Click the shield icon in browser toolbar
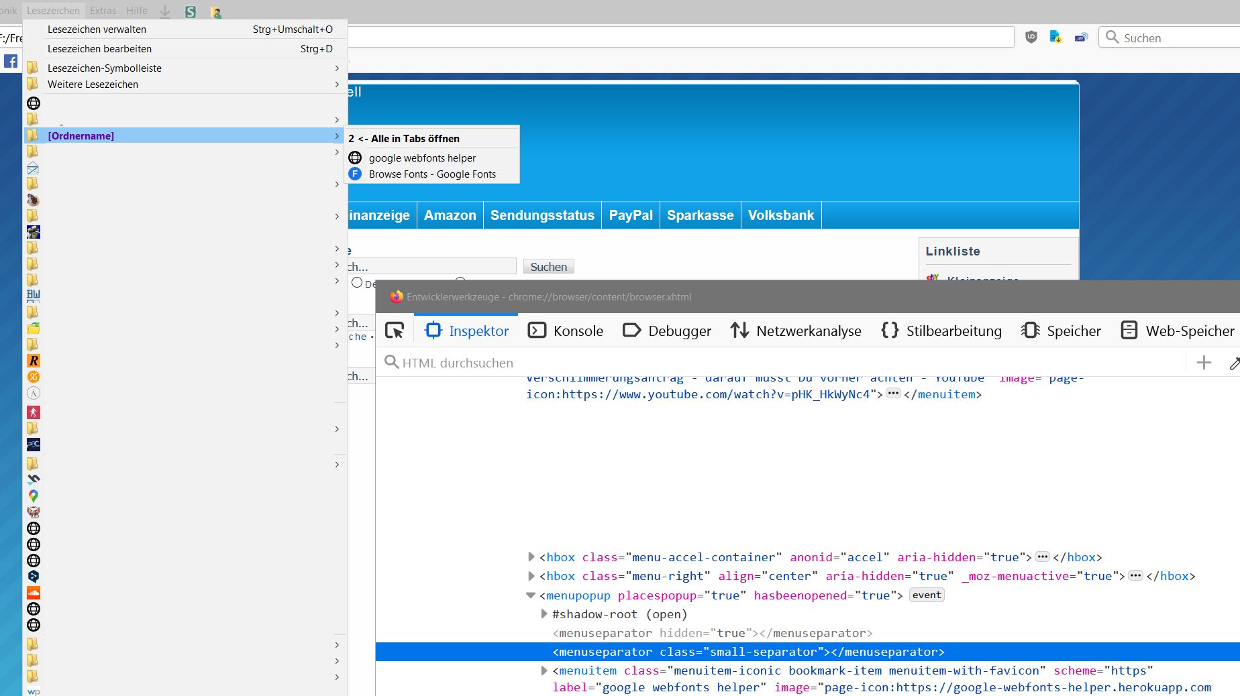 pyautogui.click(x=1031, y=38)
